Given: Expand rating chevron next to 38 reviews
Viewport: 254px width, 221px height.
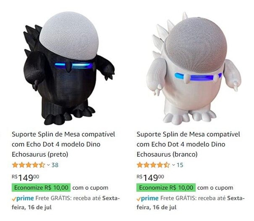Looking at the screenshot, I should pyautogui.click(x=48, y=165).
